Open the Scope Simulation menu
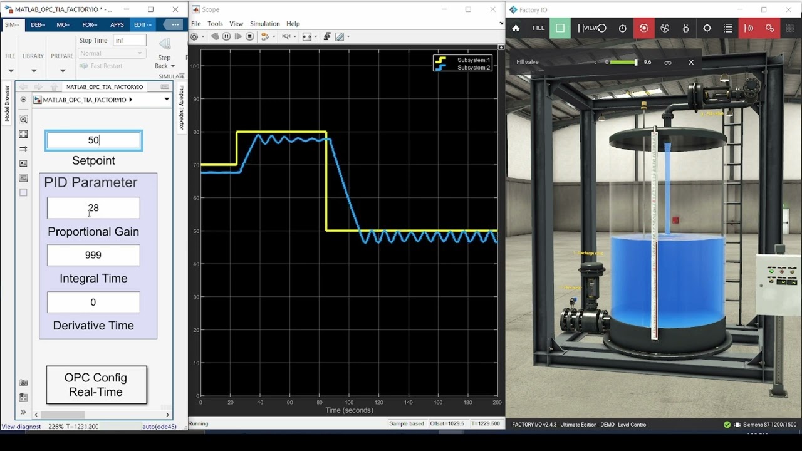This screenshot has width=802, height=451. (264, 24)
